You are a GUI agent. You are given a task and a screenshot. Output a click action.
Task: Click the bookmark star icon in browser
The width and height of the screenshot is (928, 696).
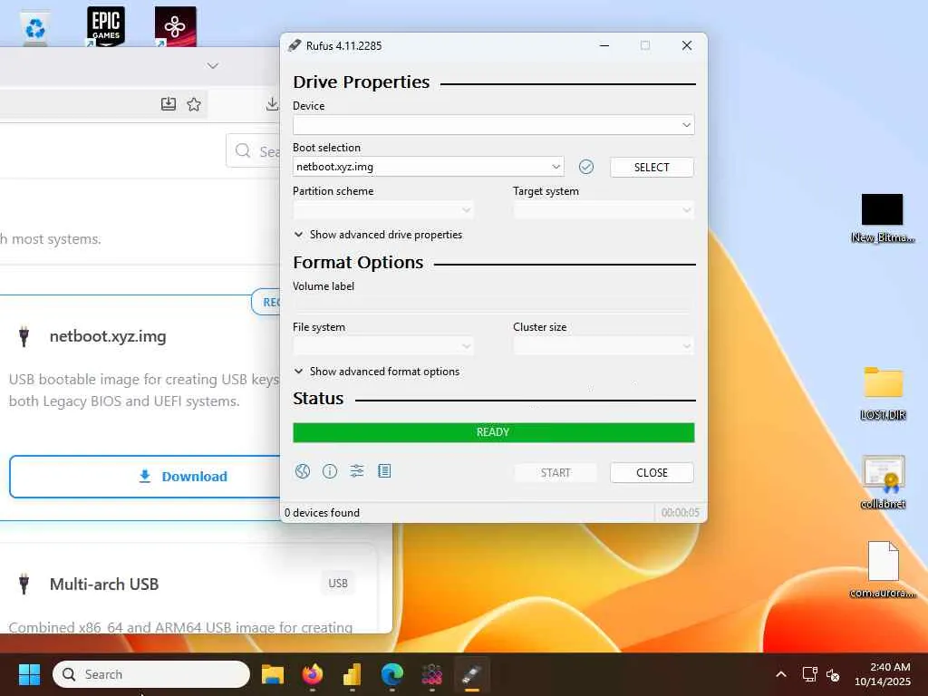(x=194, y=105)
